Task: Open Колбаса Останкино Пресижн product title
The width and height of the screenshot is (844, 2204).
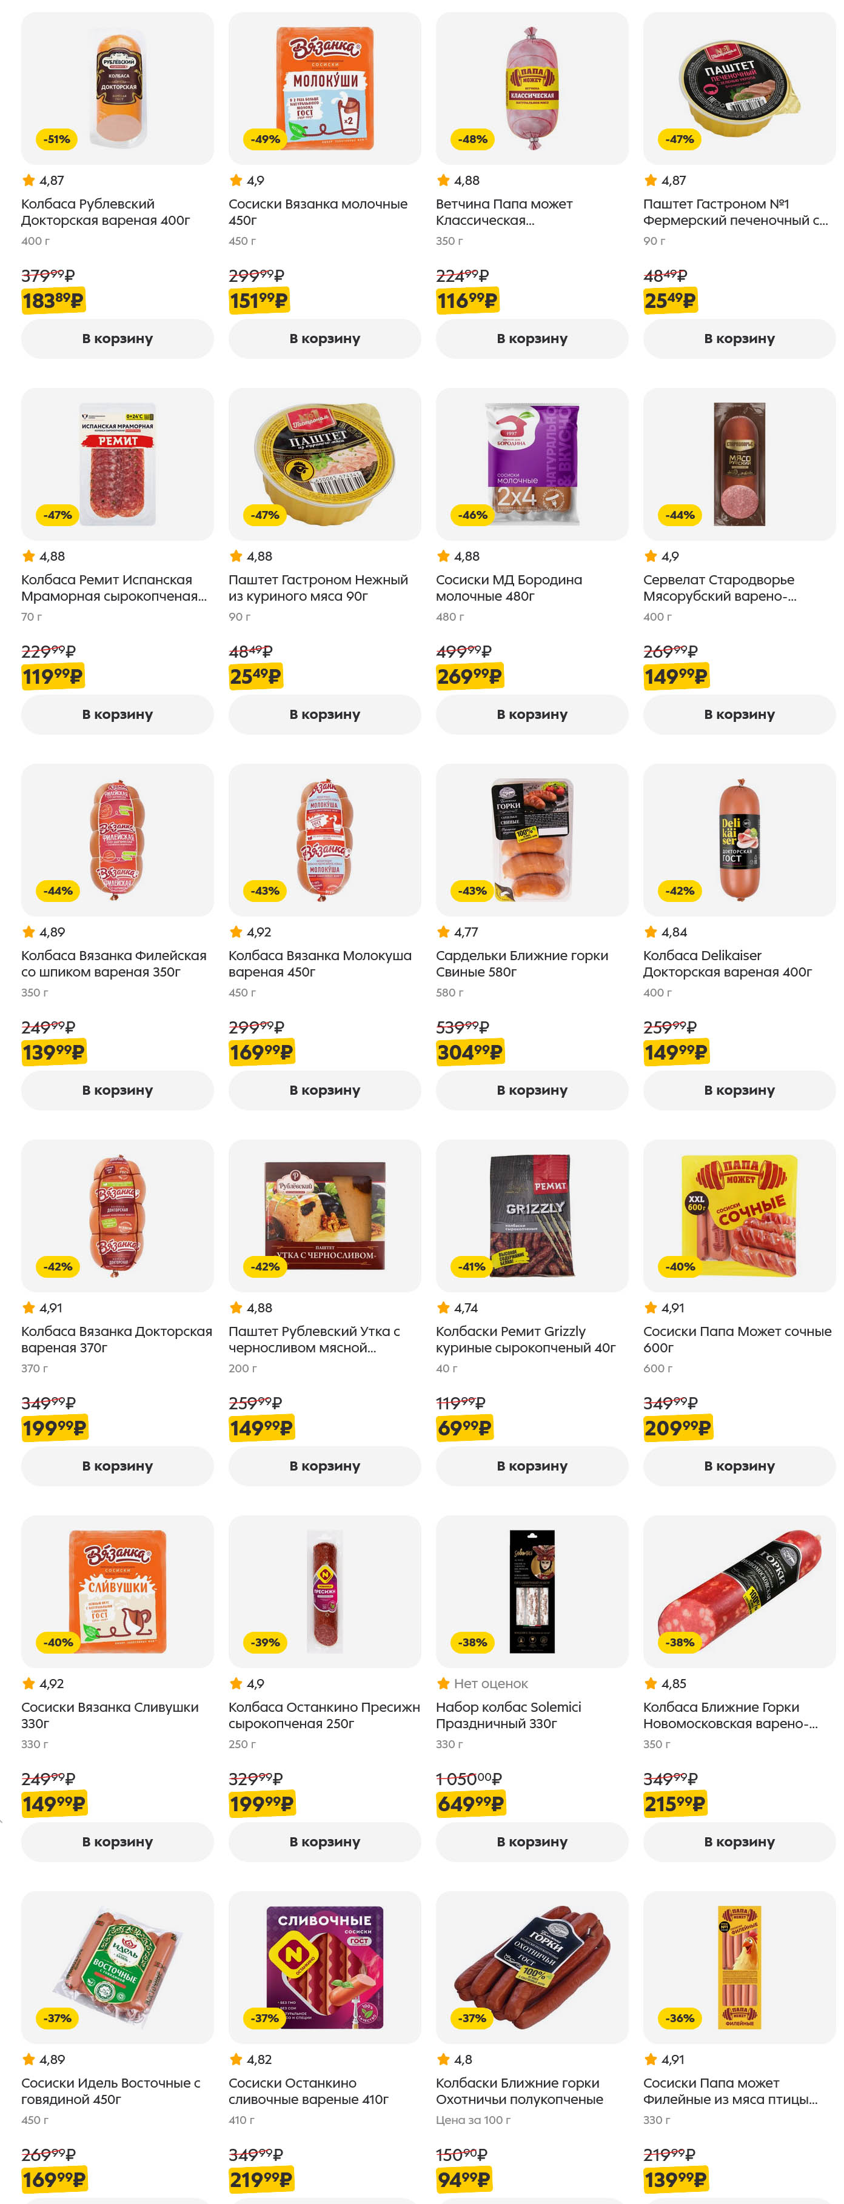Action: click(x=324, y=1715)
